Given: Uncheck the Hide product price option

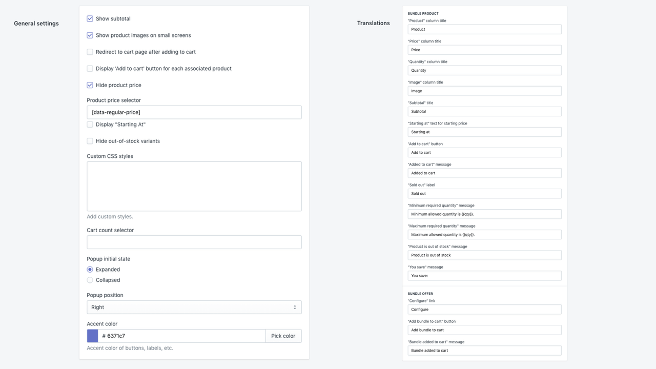Looking at the screenshot, I should (90, 85).
